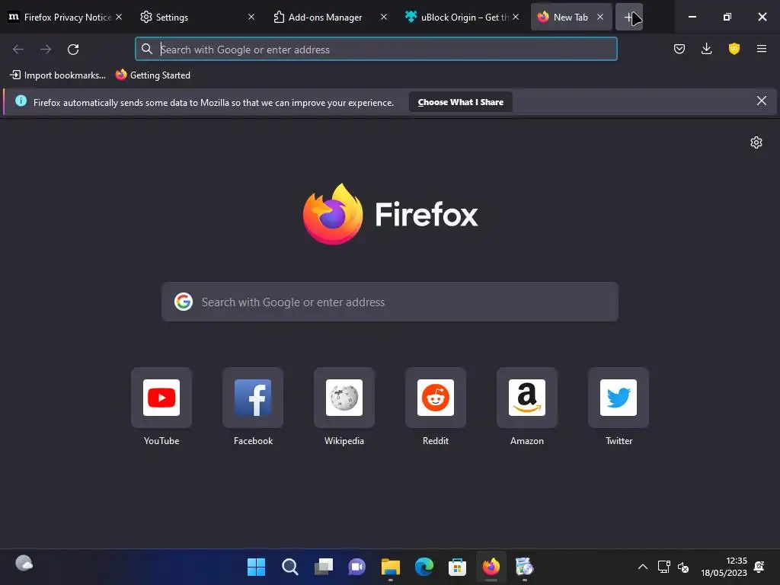
Task: Close the Settings tab
Action: (251, 17)
